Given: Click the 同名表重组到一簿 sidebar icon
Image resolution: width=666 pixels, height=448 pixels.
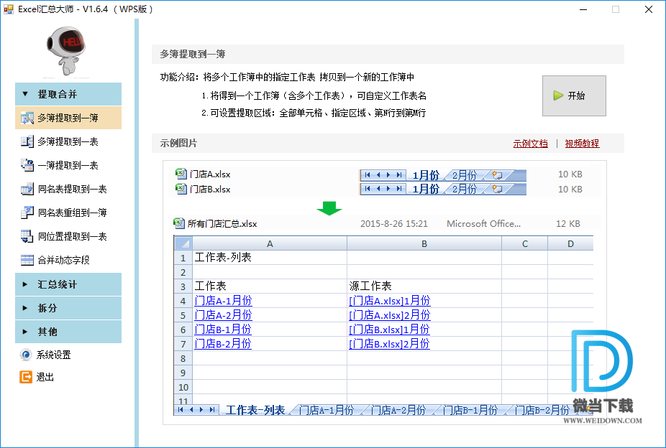Looking at the screenshot, I should tap(27, 213).
